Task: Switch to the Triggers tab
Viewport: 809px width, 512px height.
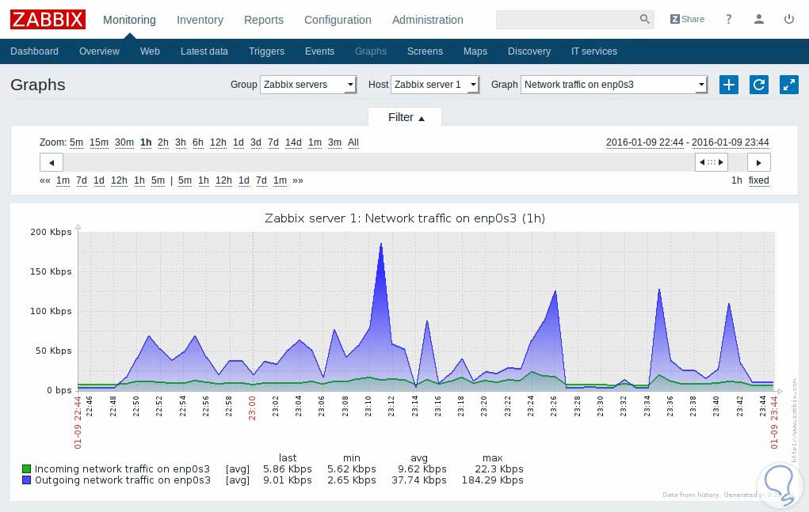Action: (266, 51)
